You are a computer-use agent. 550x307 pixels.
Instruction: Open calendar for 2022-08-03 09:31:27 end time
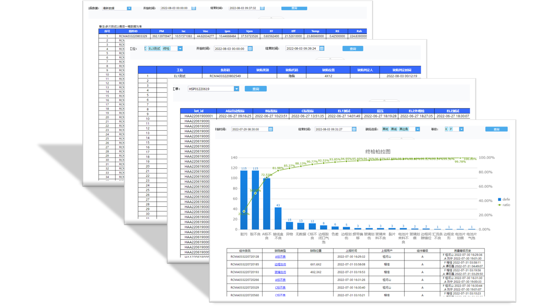click(354, 129)
